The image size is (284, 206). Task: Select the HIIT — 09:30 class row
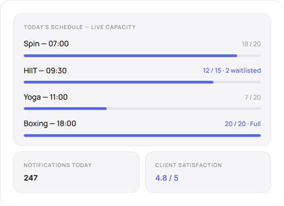(45, 71)
